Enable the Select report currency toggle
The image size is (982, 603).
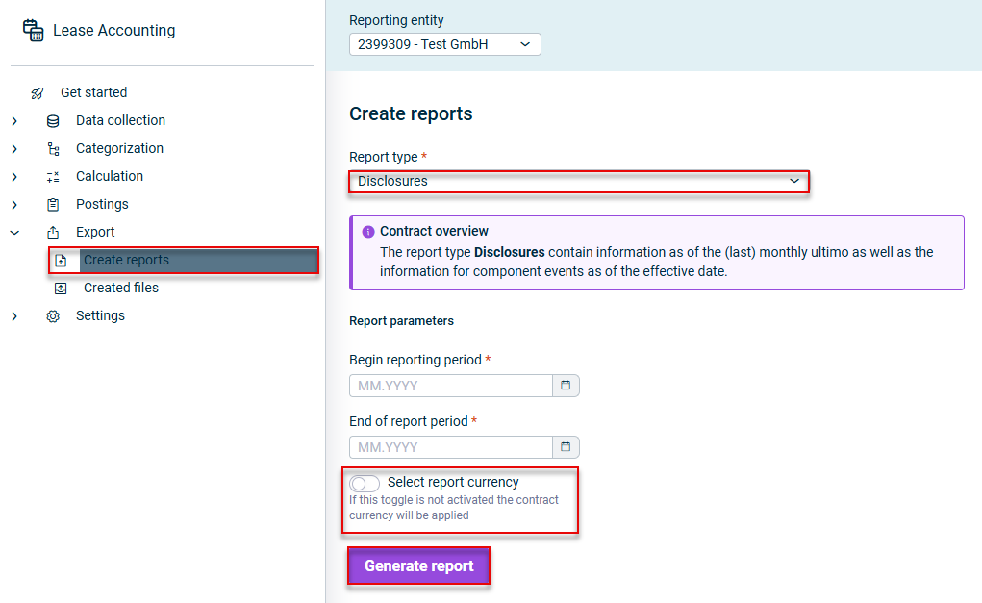(364, 483)
